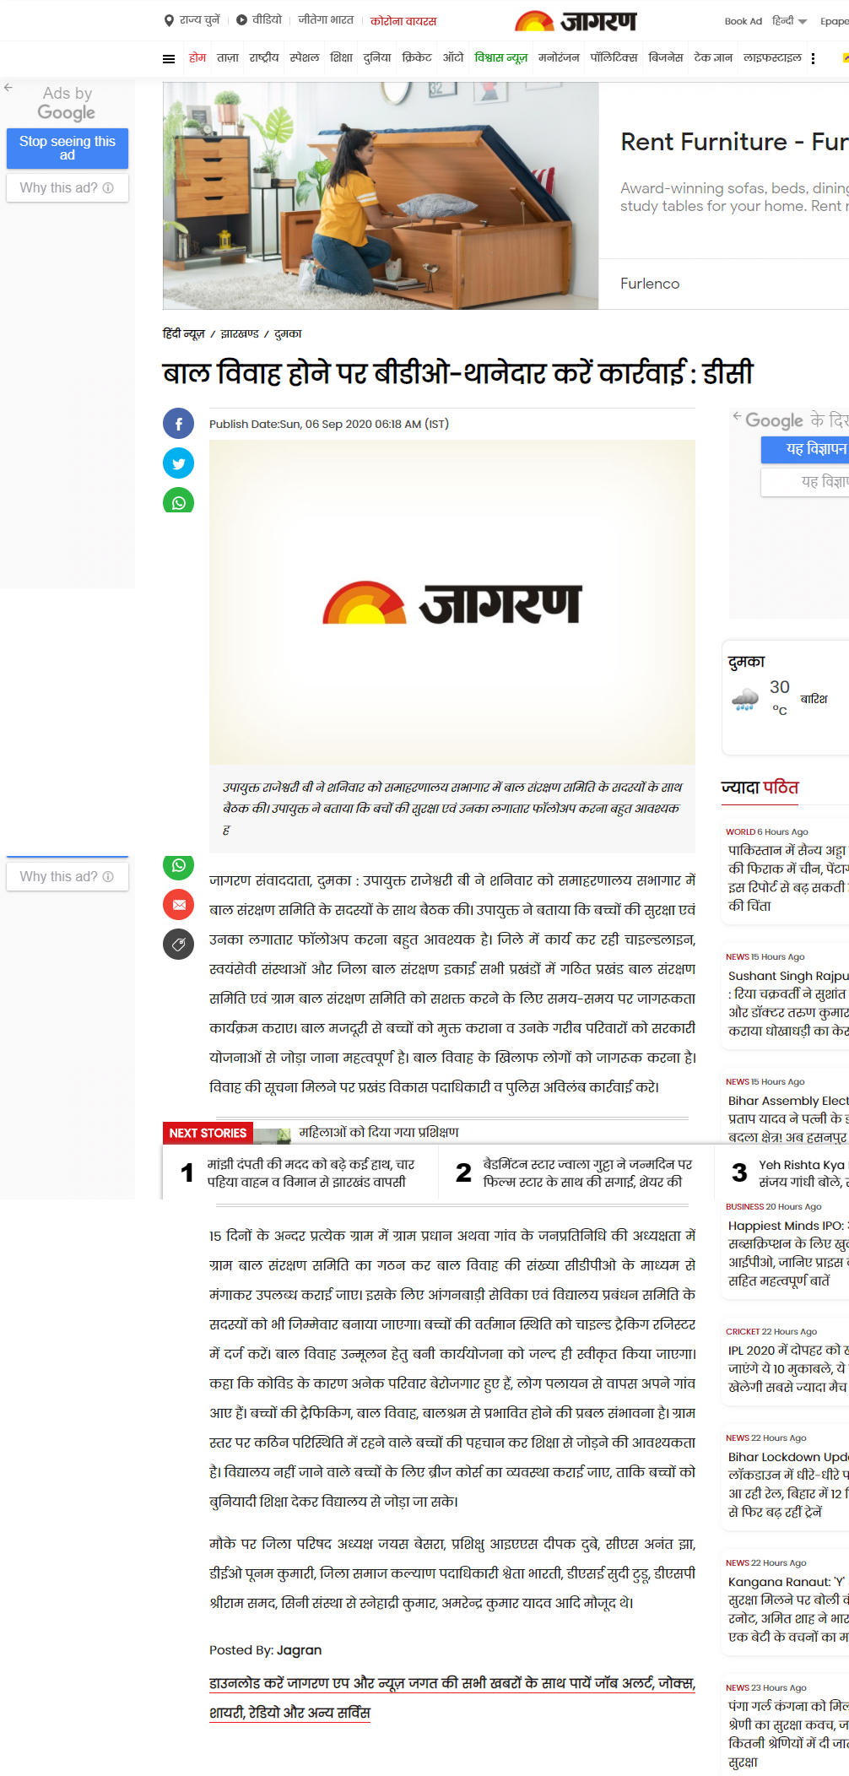Click the back arrow in Ads by Google
849x1776 pixels.
coord(8,87)
